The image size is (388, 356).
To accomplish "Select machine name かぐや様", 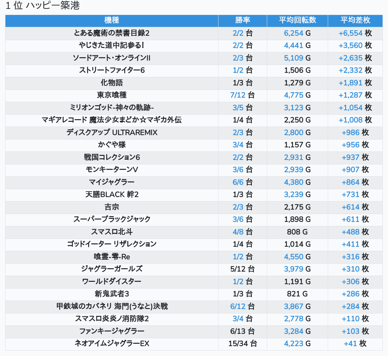I will coord(112,145).
